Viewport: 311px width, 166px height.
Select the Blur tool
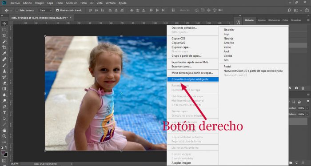4,95
